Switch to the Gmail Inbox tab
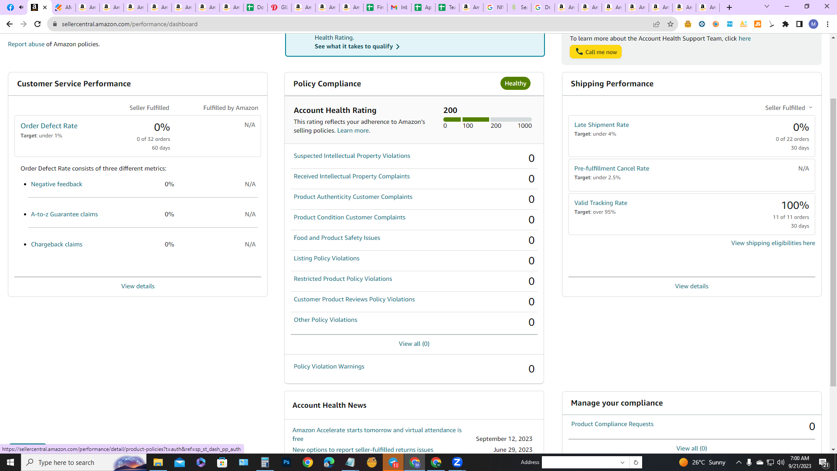The height and width of the screenshot is (471, 837). (x=399, y=7)
